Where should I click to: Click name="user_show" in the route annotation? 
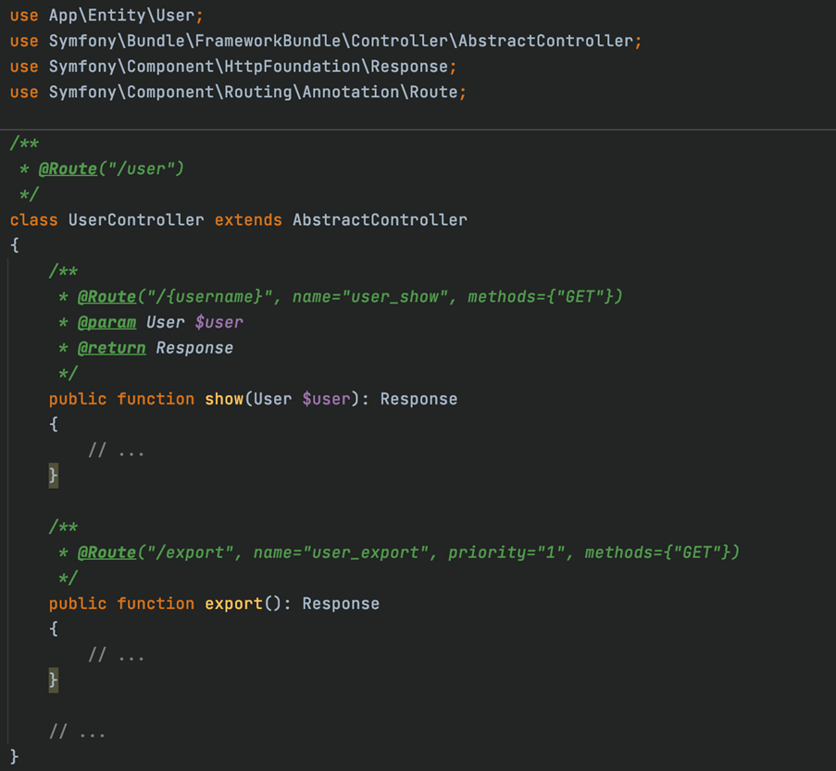click(370, 297)
